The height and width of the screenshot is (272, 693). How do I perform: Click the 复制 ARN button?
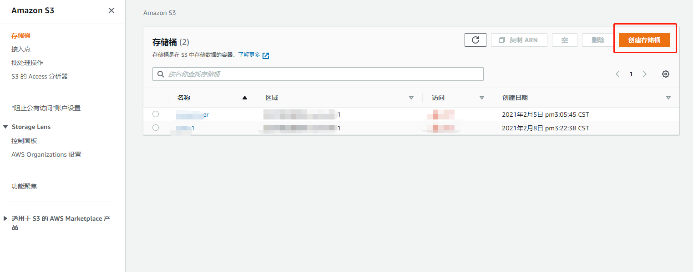pyautogui.click(x=519, y=40)
